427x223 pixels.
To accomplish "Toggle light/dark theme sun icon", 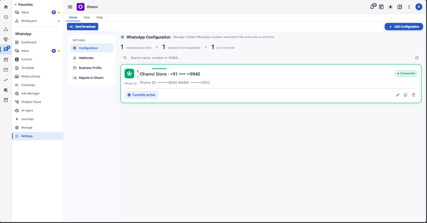I will click(x=391, y=7).
